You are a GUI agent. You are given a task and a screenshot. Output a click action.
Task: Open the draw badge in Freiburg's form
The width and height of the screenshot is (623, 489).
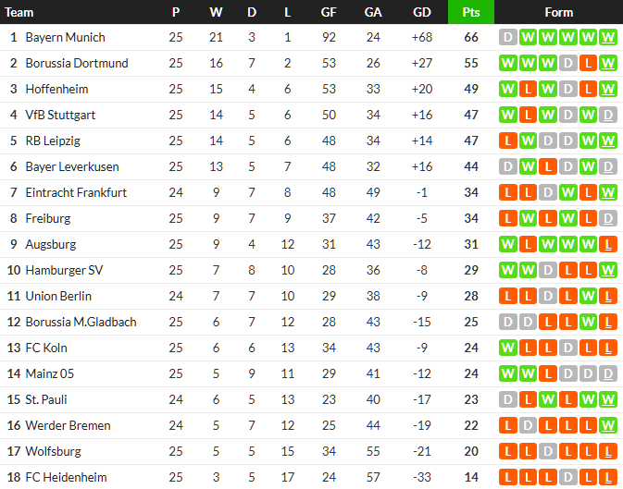608,219
